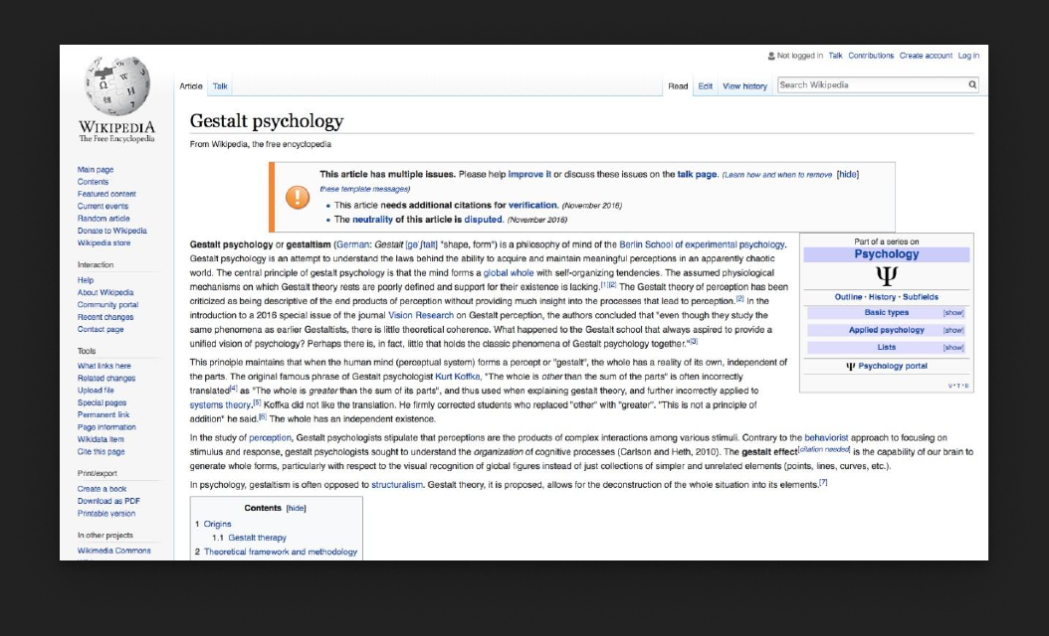Click Upload file link
This screenshot has width=1049, height=636.
coord(96,391)
